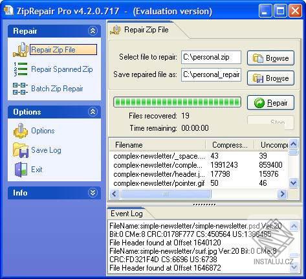Click the Batch Zip Repair icon
The height and width of the screenshot is (279, 306).
[20, 89]
